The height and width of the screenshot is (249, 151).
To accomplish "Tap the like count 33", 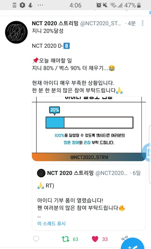I will coord(105,239).
